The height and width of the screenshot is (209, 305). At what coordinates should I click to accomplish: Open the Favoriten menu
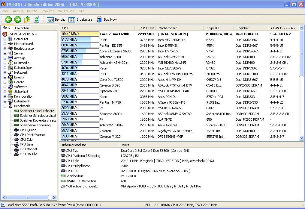(x=47, y=11)
